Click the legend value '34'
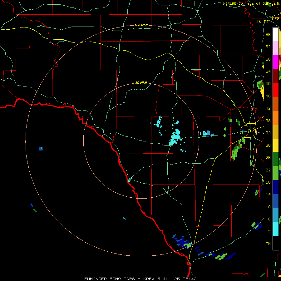Image resolution: width=281 pixels, height=281 pixels. (268, 133)
